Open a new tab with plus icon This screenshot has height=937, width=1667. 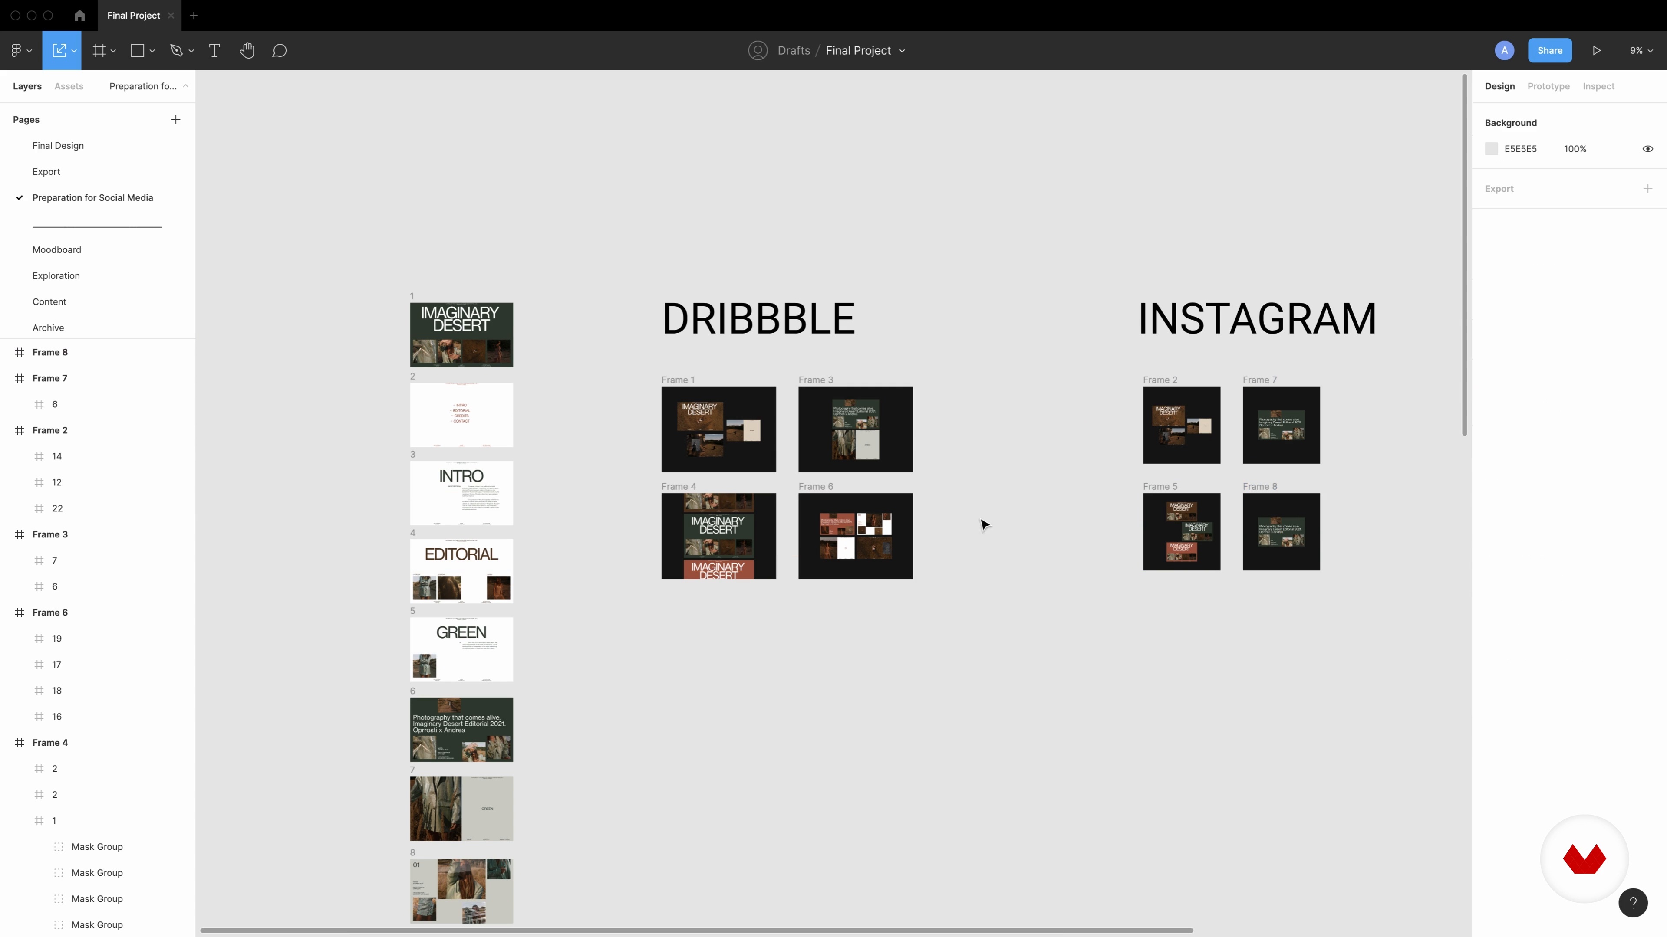coord(194,16)
